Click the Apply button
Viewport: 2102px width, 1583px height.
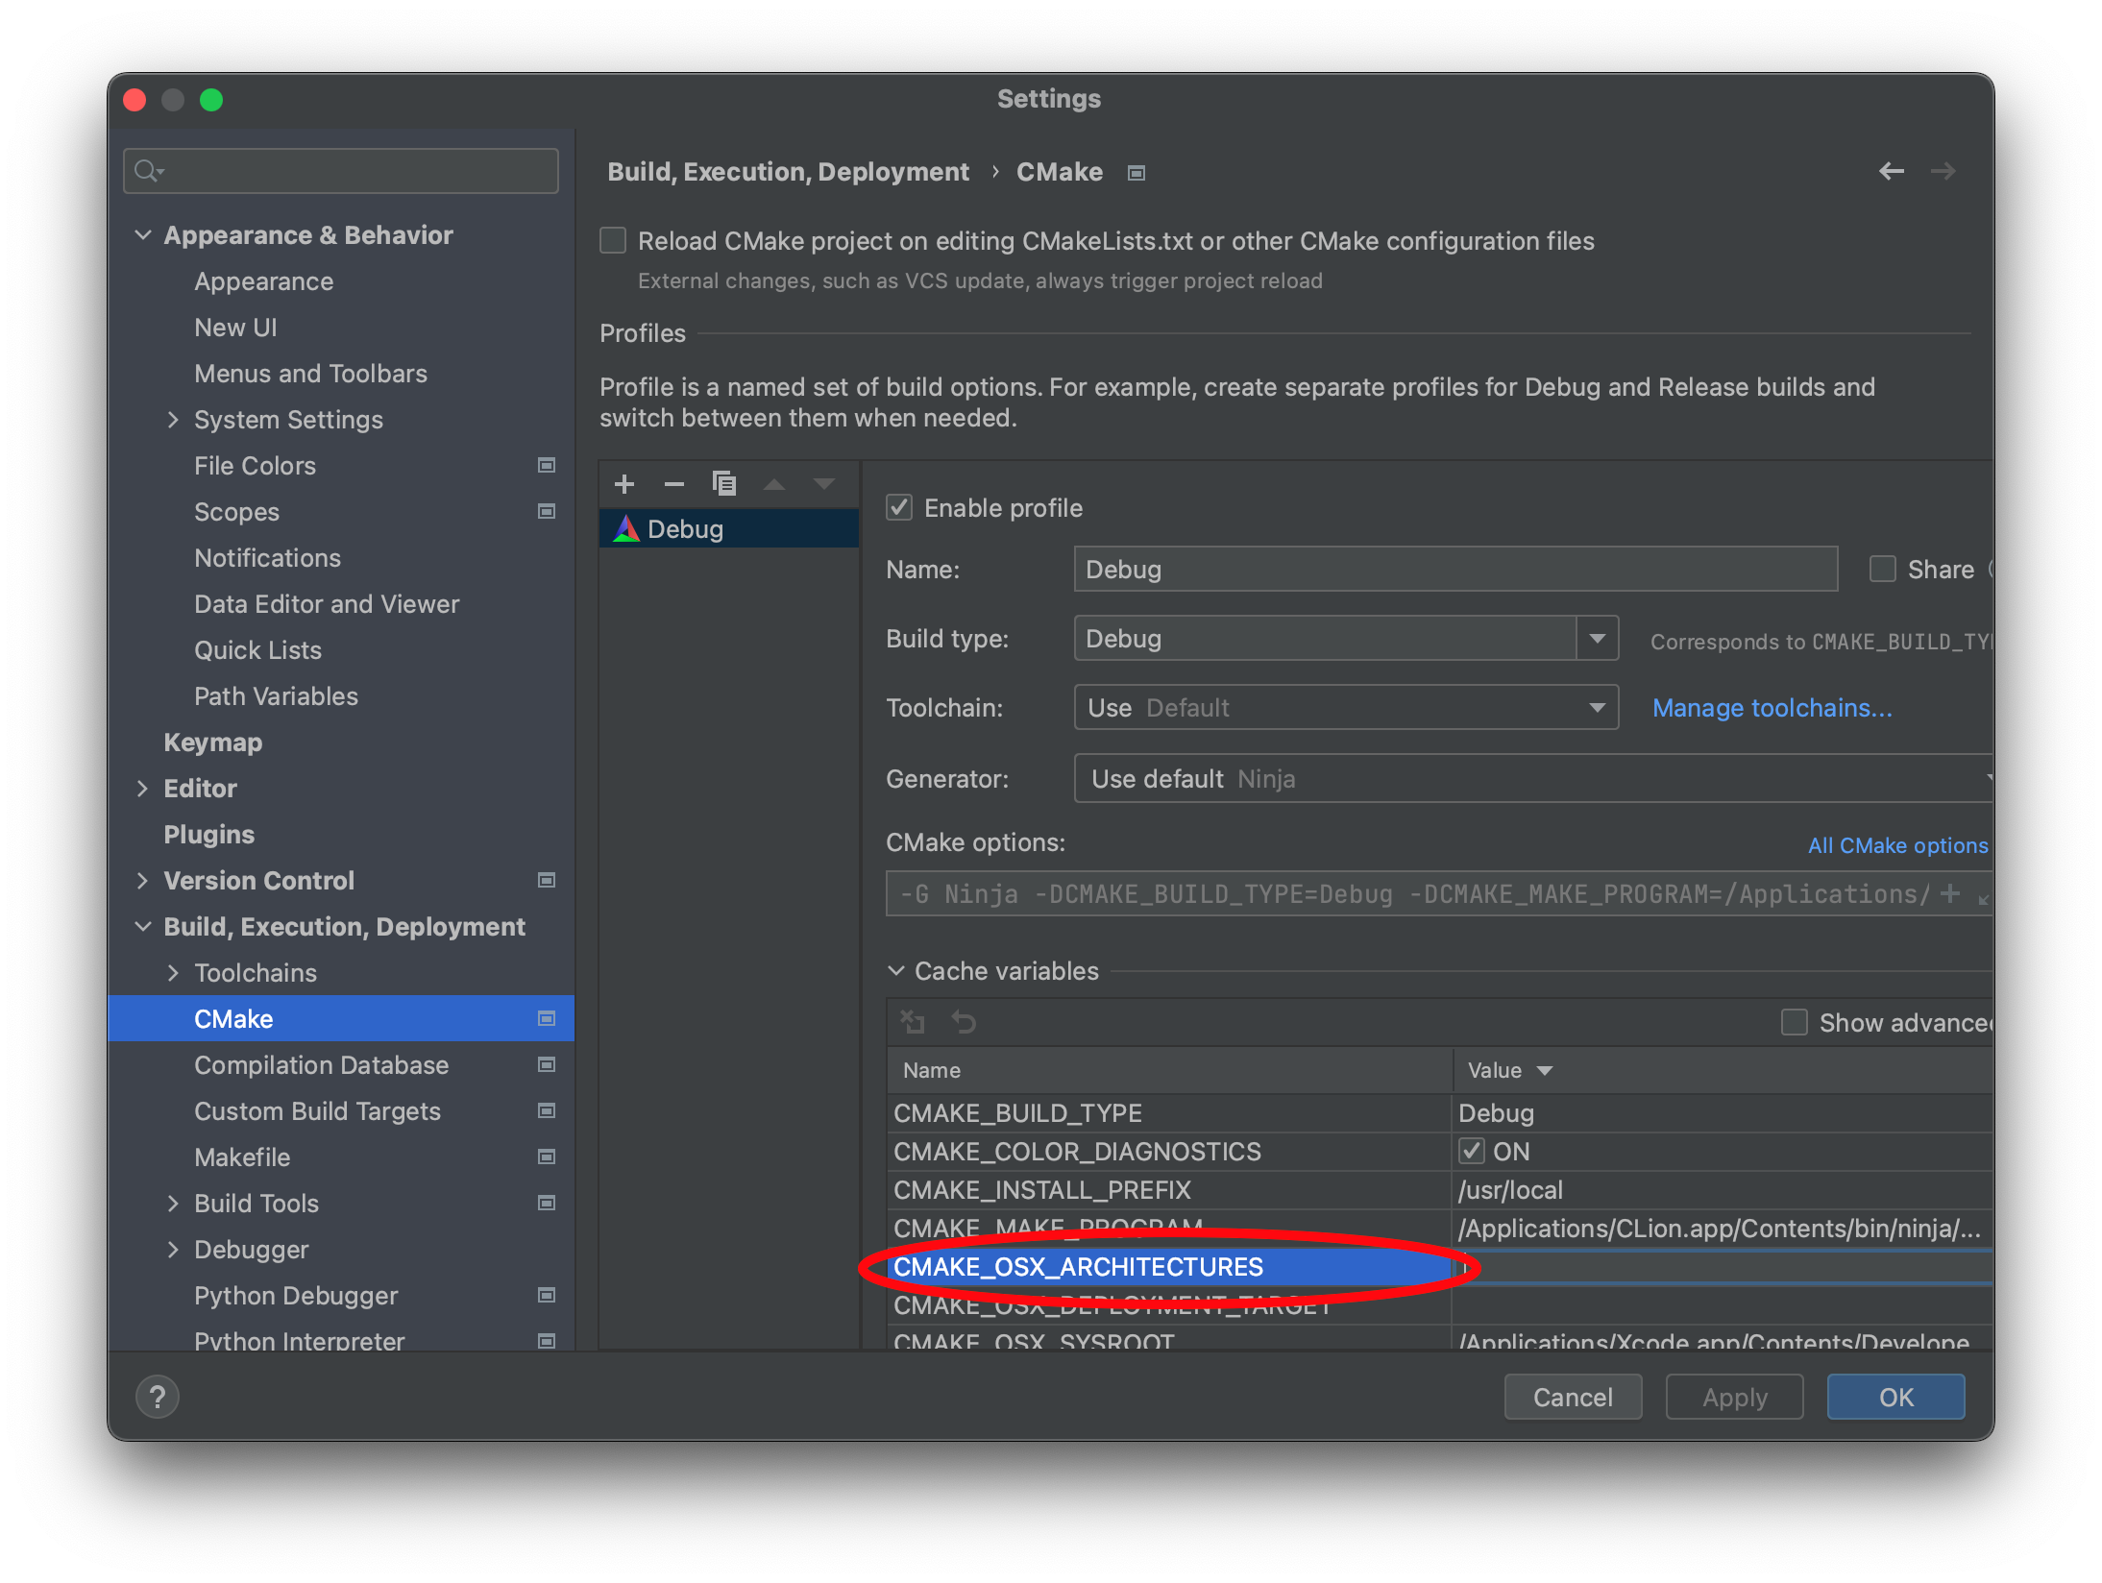1734,1397
